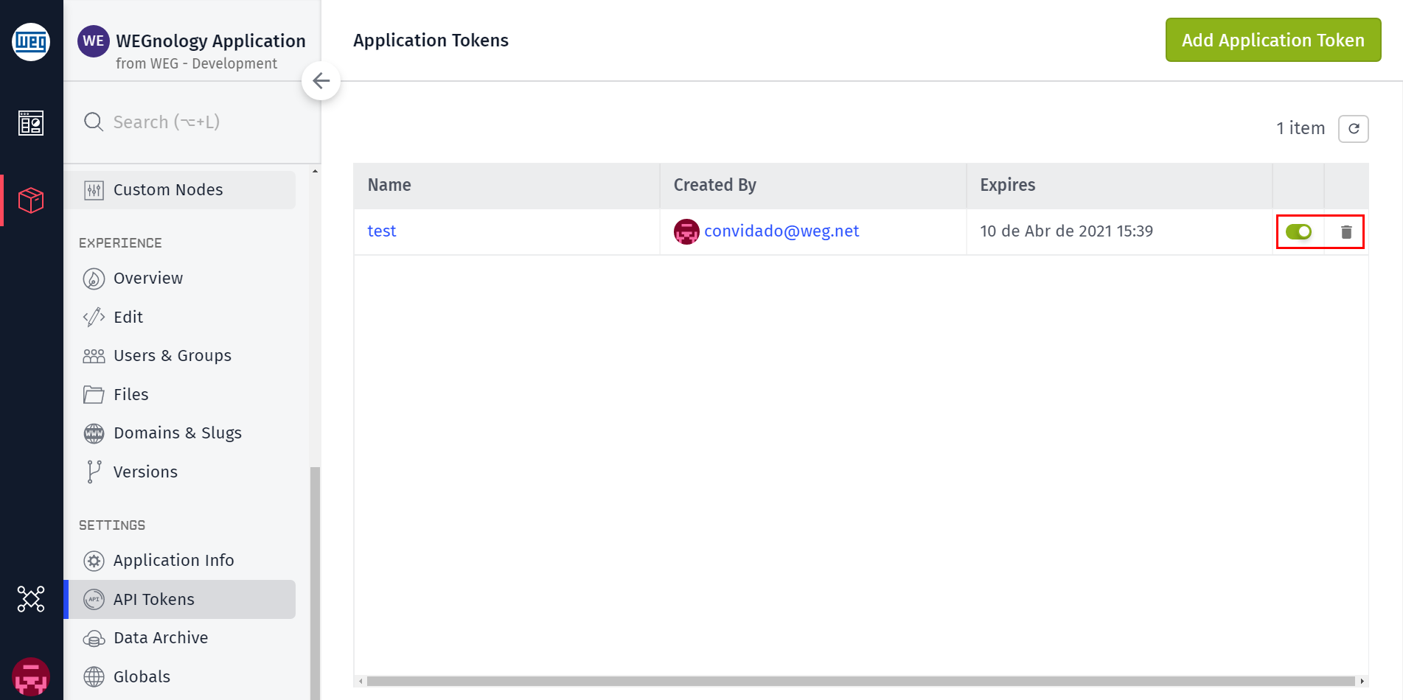Open the network nodes icon in left rail

click(x=31, y=599)
